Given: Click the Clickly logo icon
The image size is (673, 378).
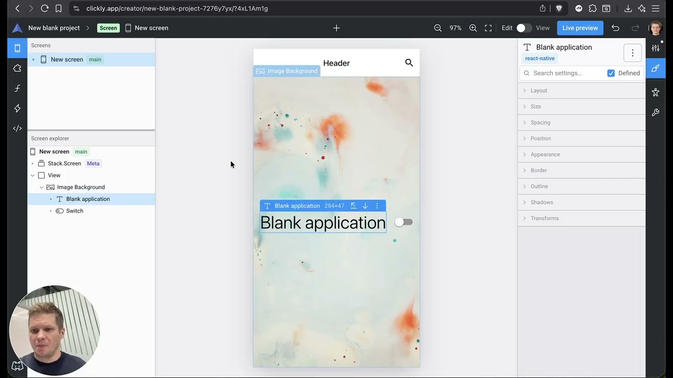Looking at the screenshot, I should click(17, 28).
